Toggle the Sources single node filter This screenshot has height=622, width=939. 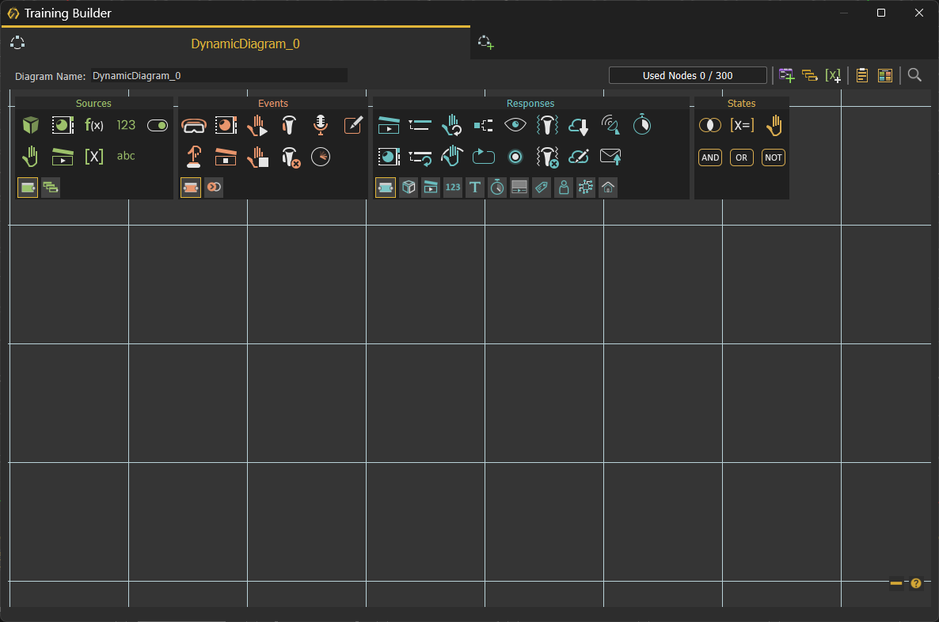point(28,188)
